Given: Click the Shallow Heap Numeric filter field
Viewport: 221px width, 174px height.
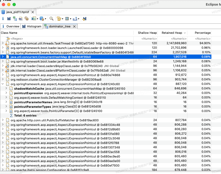Looking at the screenshot, I should (x=146, y=39).
